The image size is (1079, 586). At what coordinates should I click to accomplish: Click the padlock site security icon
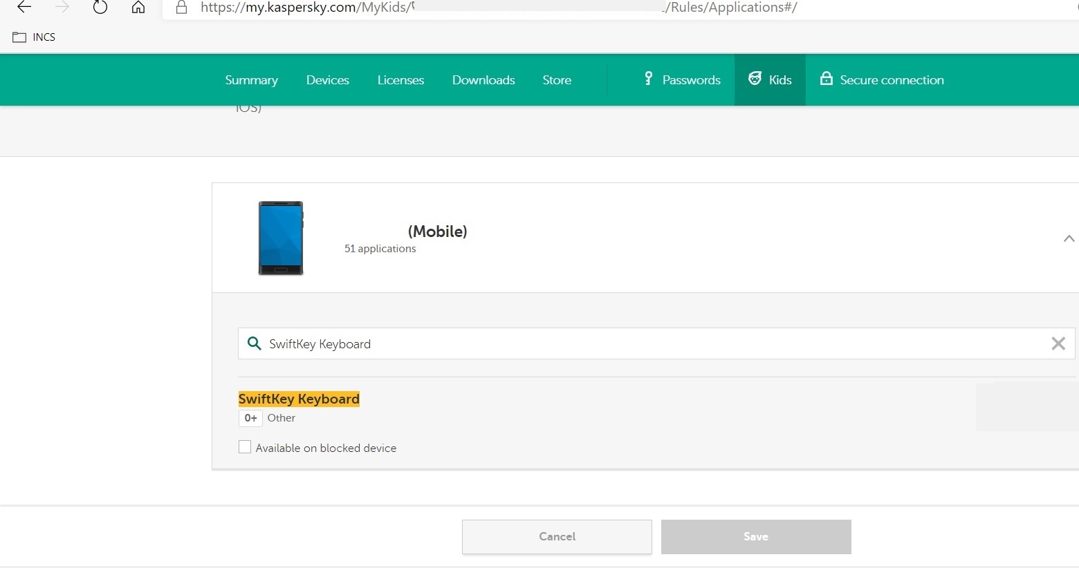[181, 8]
